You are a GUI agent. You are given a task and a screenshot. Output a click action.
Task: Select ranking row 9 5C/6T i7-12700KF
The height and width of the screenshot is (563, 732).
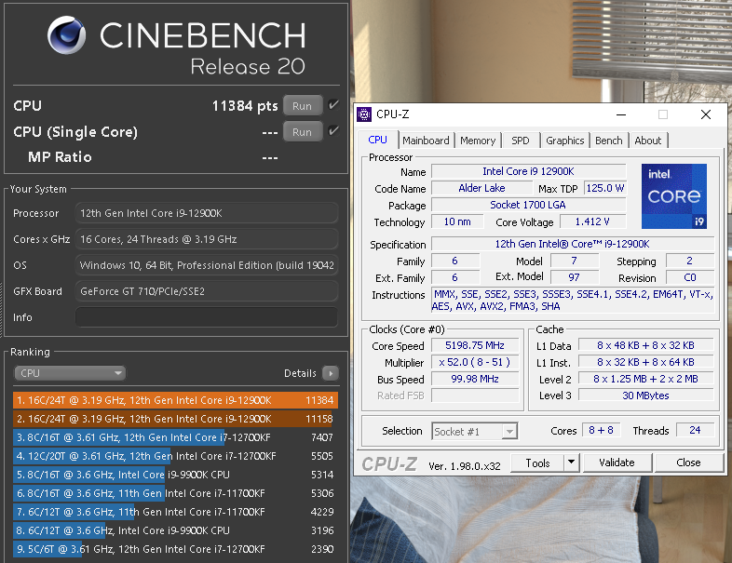175,549
